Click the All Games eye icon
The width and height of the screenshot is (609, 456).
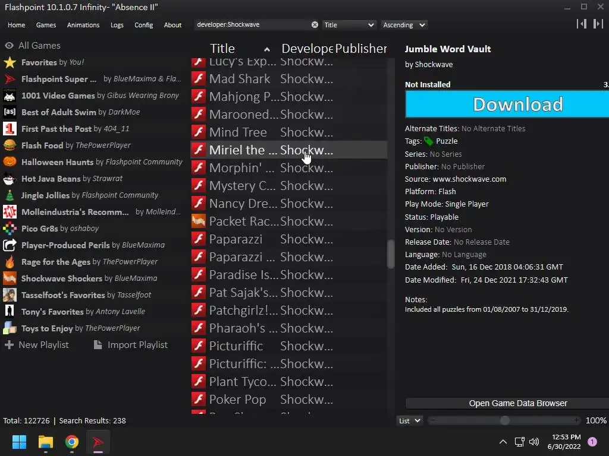(10, 46)
